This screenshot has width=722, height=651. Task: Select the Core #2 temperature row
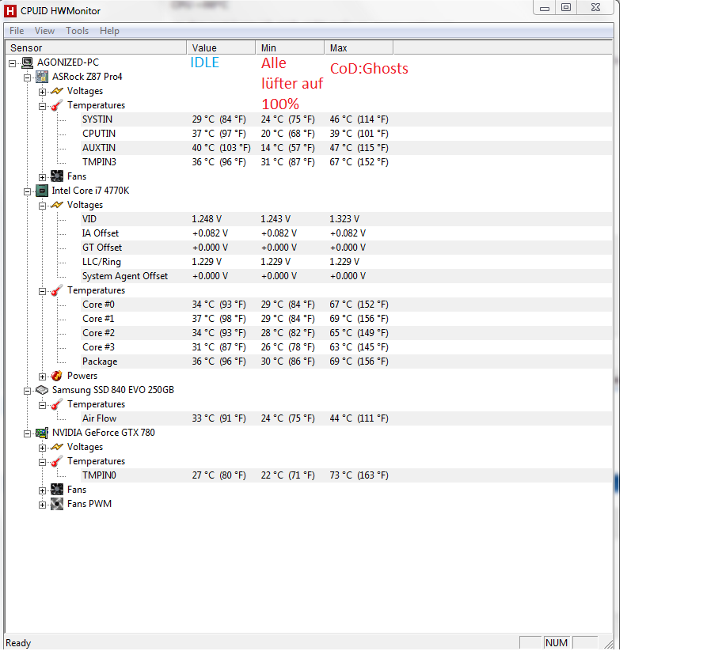(x=345, y=334)
